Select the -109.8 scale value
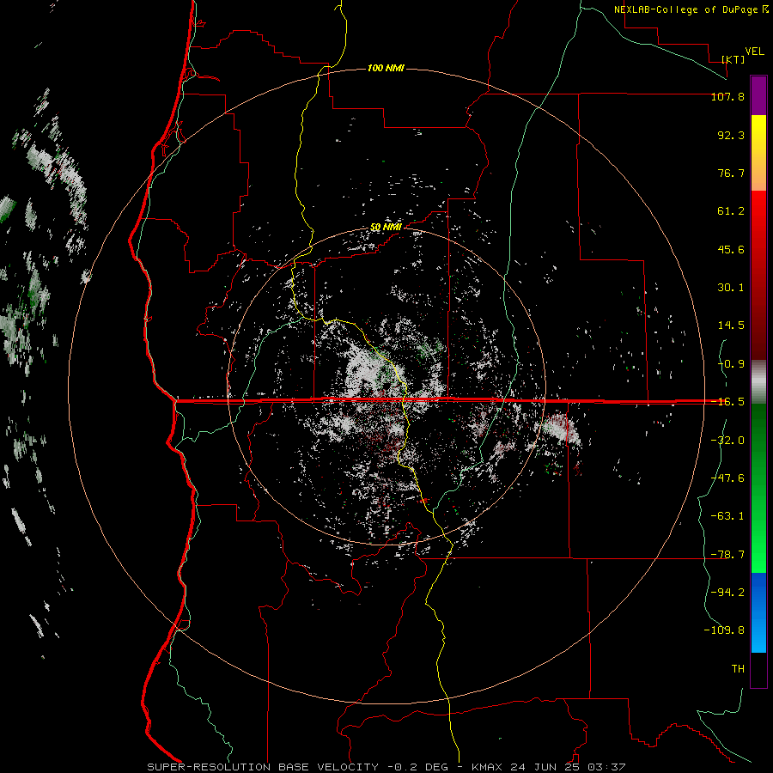Image resolution: width=773 pixels, height=773 pixels. click(724, 630)
